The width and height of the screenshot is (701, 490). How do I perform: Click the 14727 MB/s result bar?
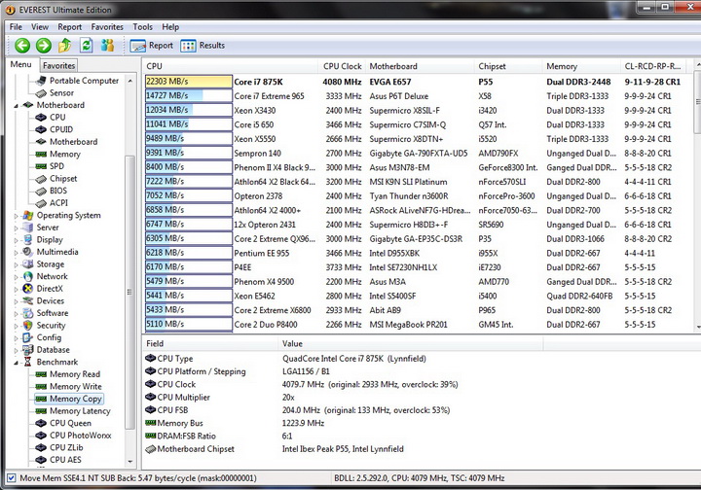(189, 95)
